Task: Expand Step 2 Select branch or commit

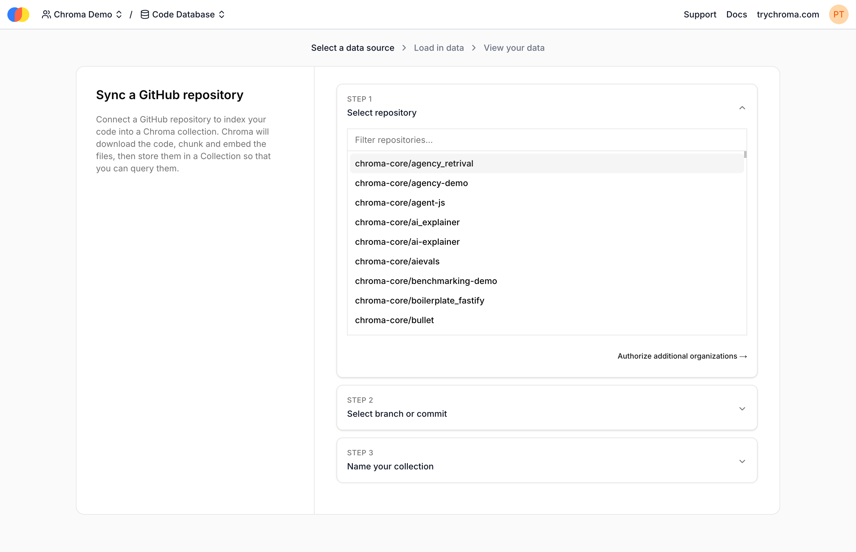Action: pyautogui.click(x=742, y=408)
